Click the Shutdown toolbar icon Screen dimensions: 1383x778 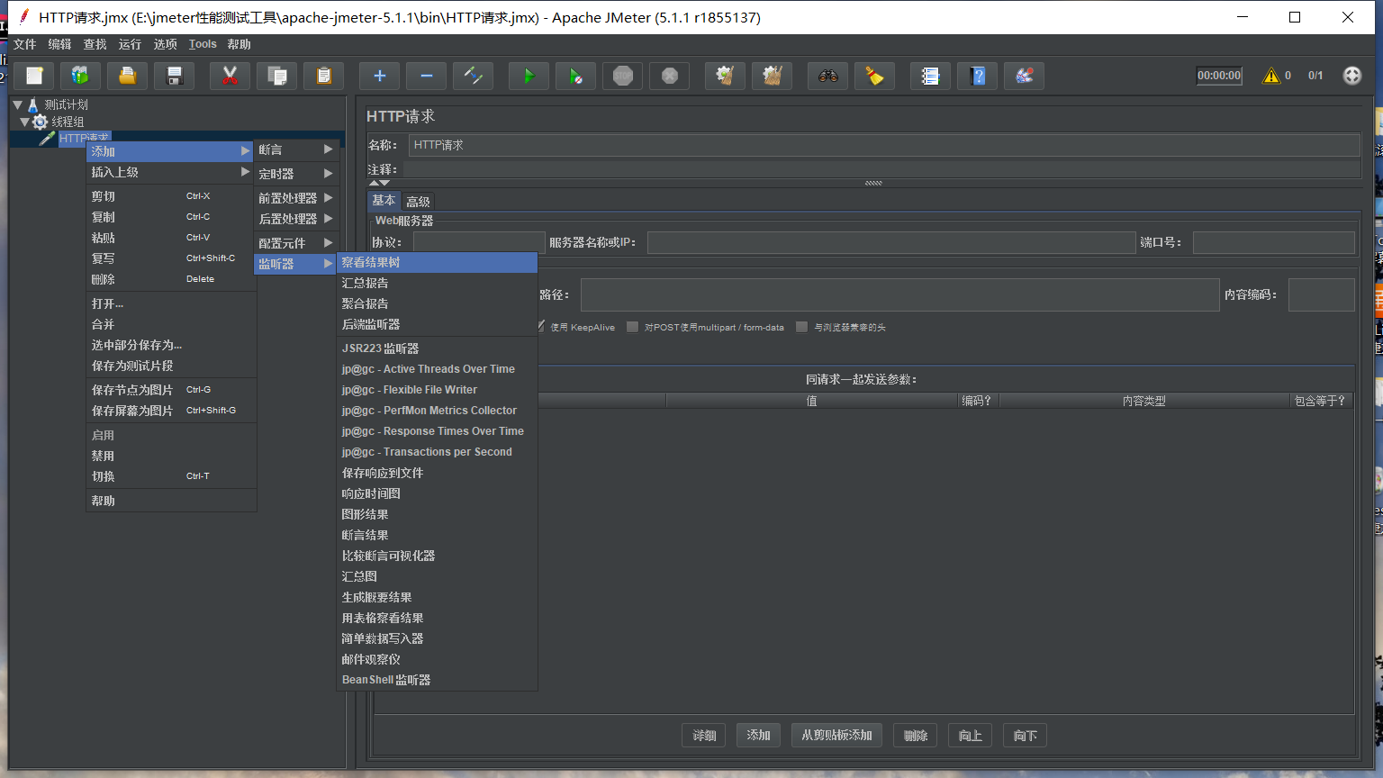[670, 77]
